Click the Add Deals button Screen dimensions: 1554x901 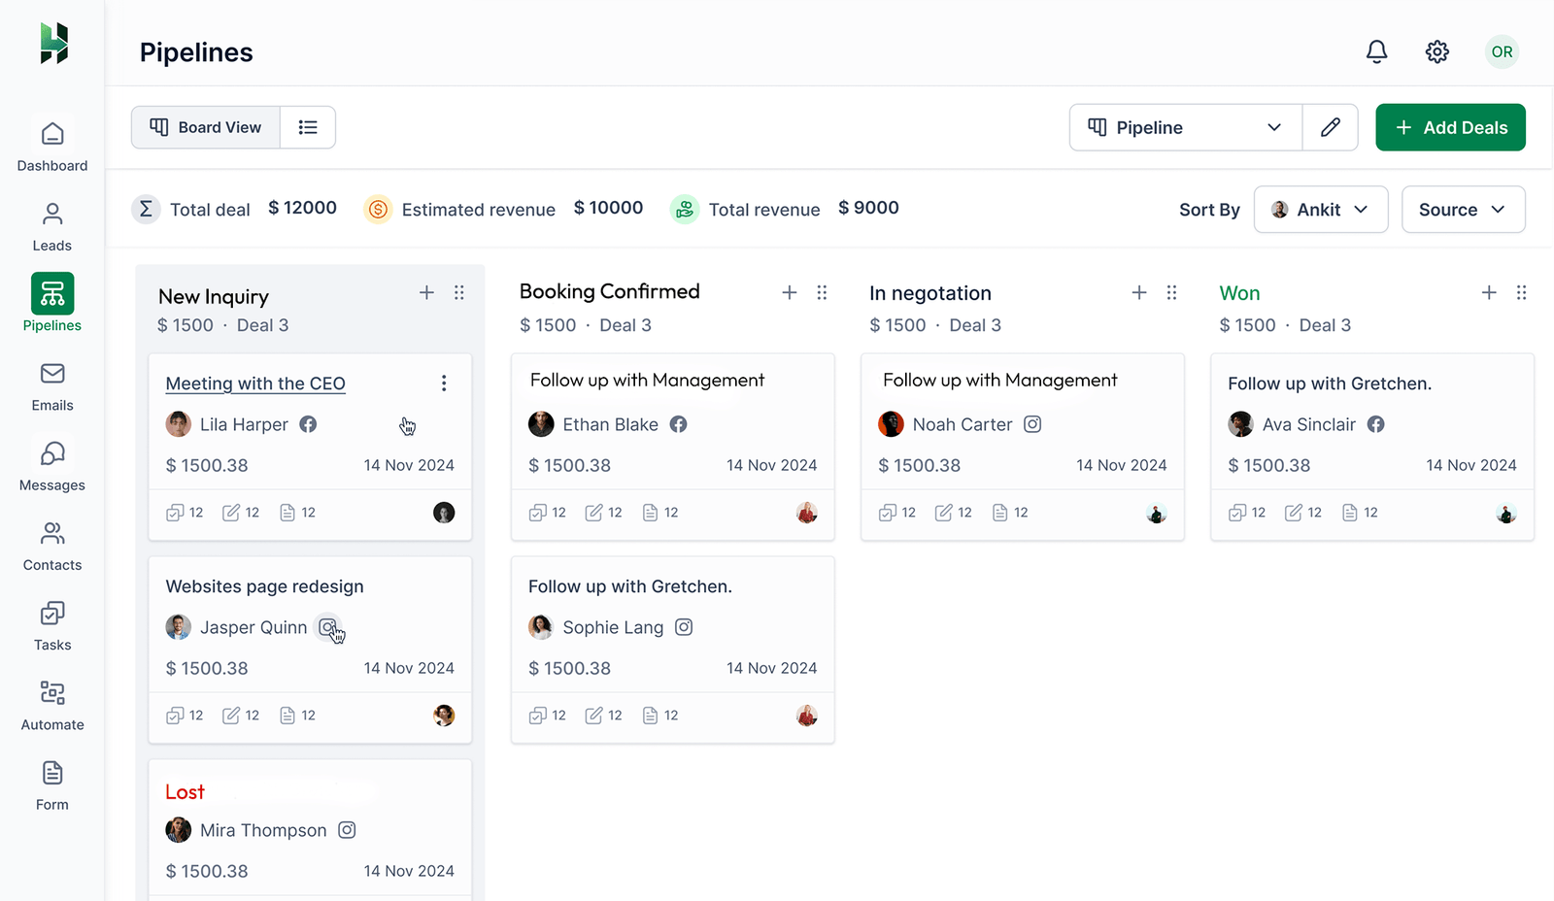[1449, 127]
